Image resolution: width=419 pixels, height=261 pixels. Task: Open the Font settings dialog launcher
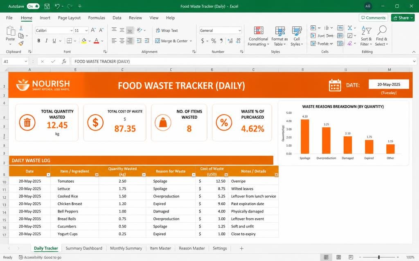(x=105, y=52)
